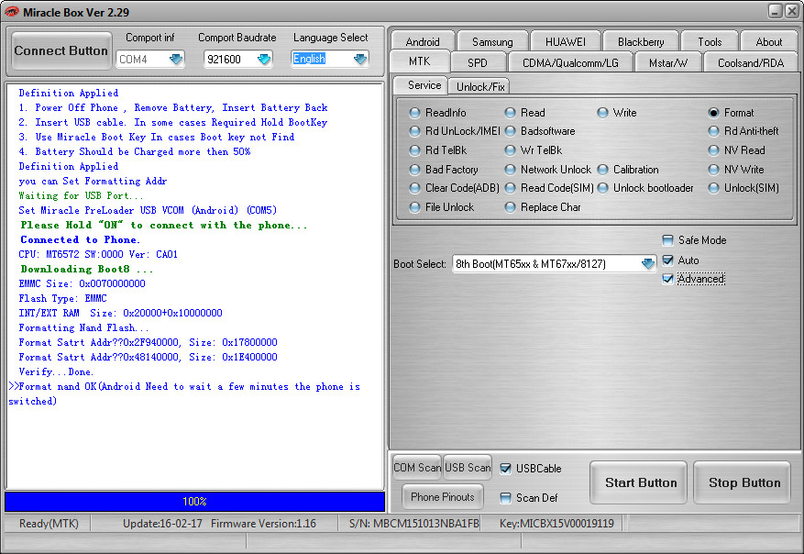Open the Comport inf dropdown
The height and width of the screenshot is (554, 804).
[174, 60]
